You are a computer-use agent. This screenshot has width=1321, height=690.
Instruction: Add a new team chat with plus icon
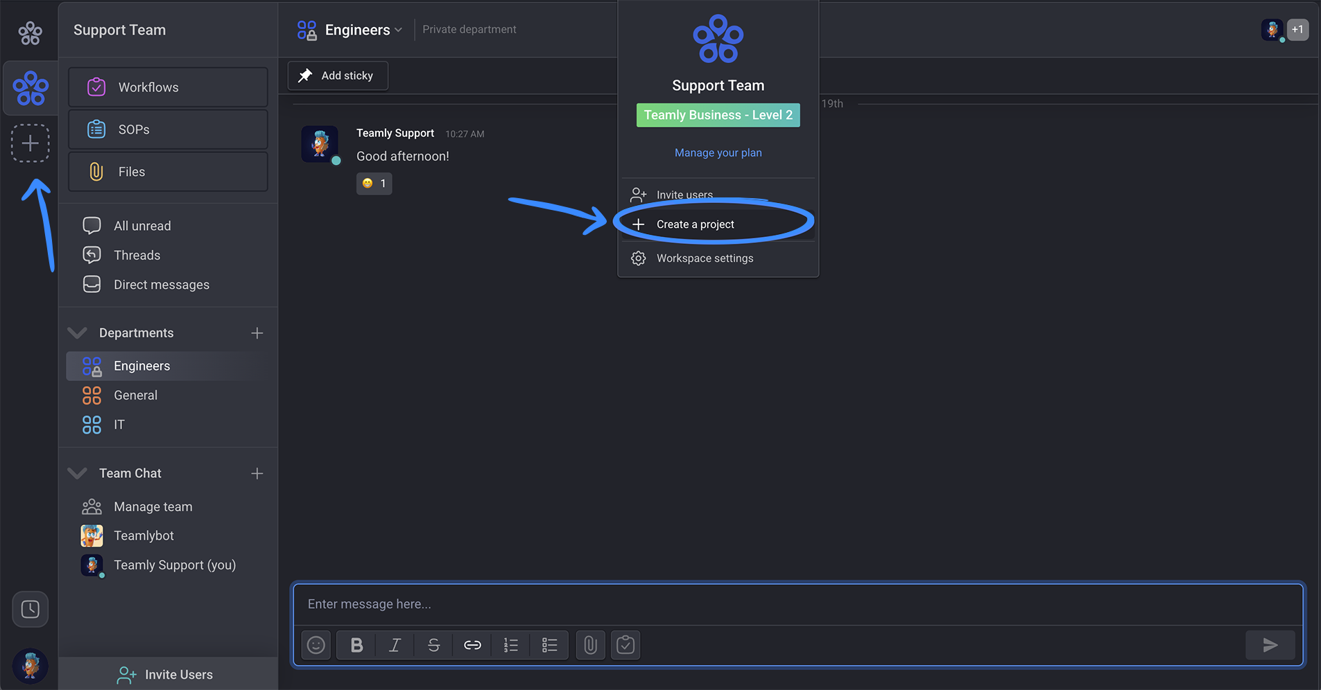(257, 473)
